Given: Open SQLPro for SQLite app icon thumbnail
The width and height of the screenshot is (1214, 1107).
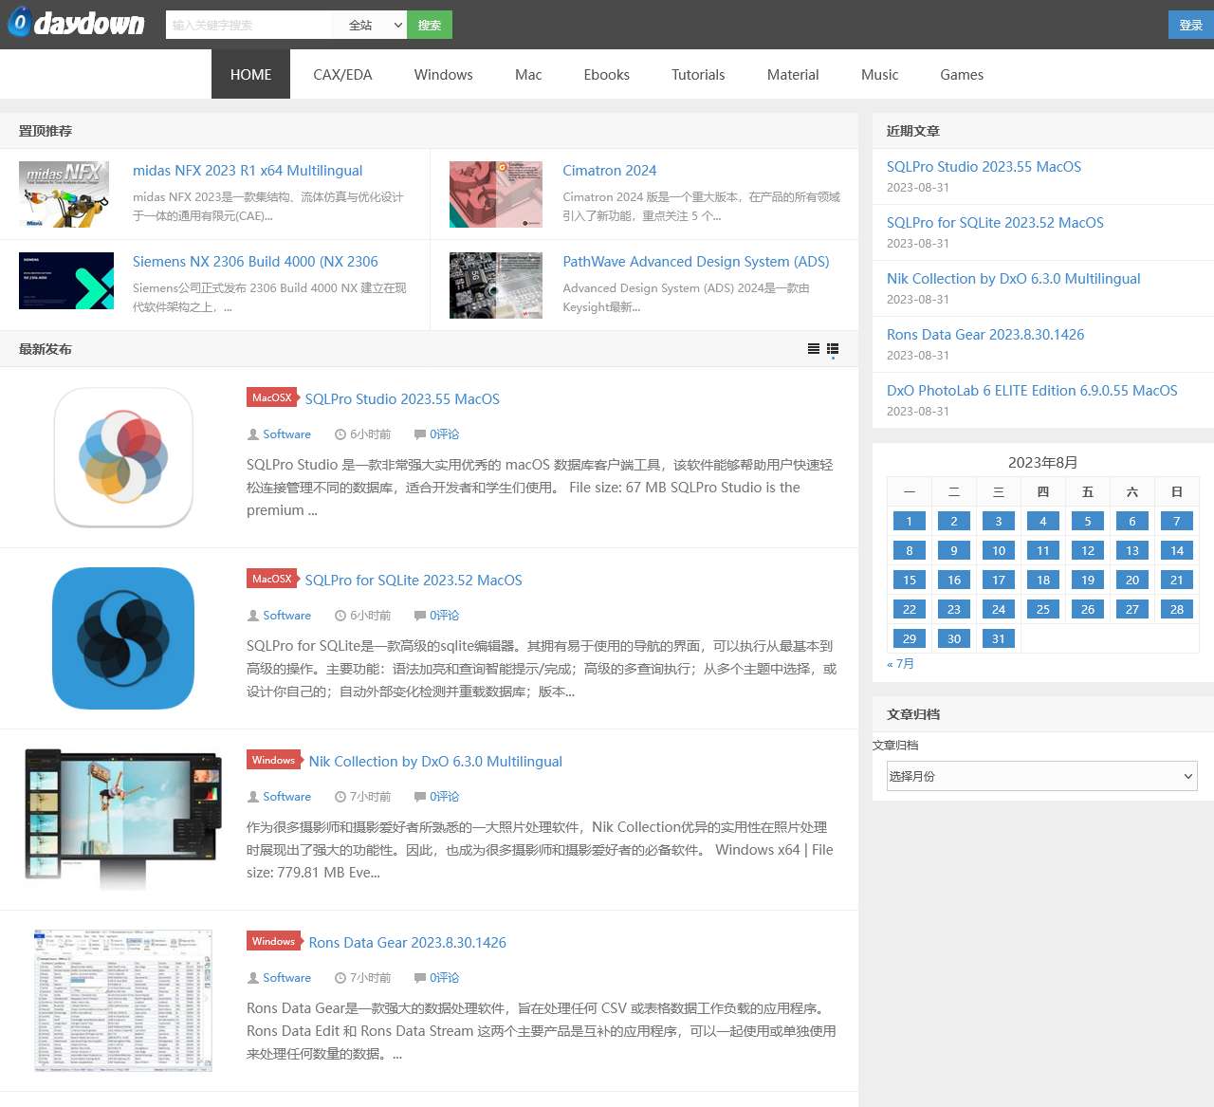Looking at the screenshot, I should pos(123,638).
